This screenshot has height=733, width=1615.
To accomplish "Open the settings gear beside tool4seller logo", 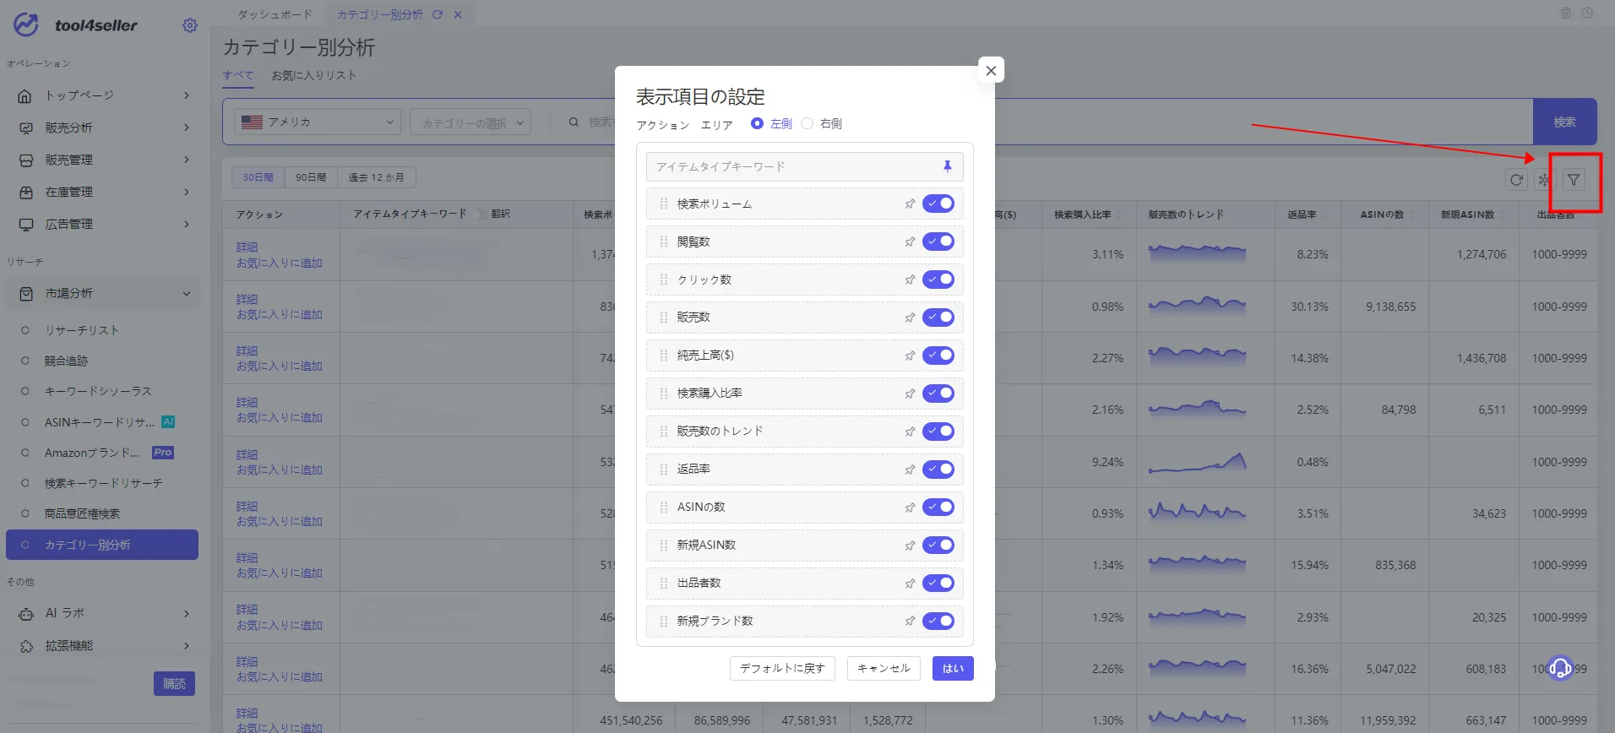I will coord(190,25).
